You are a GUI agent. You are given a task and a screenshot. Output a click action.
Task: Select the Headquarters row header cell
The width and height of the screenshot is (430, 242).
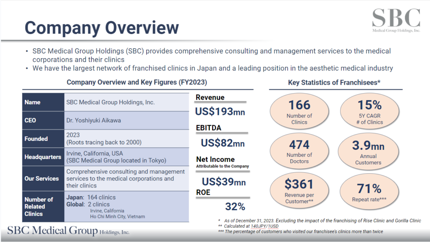click(x=43, y=157)
